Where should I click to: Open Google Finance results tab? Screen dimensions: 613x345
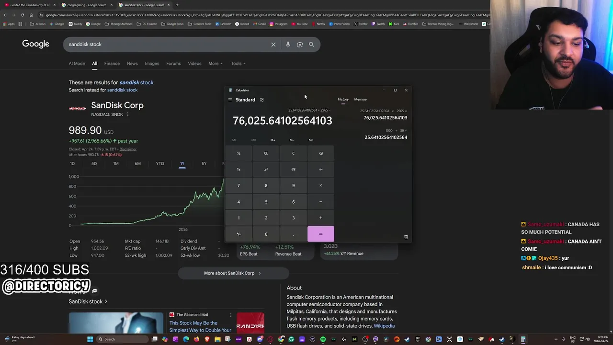[112, 63]
